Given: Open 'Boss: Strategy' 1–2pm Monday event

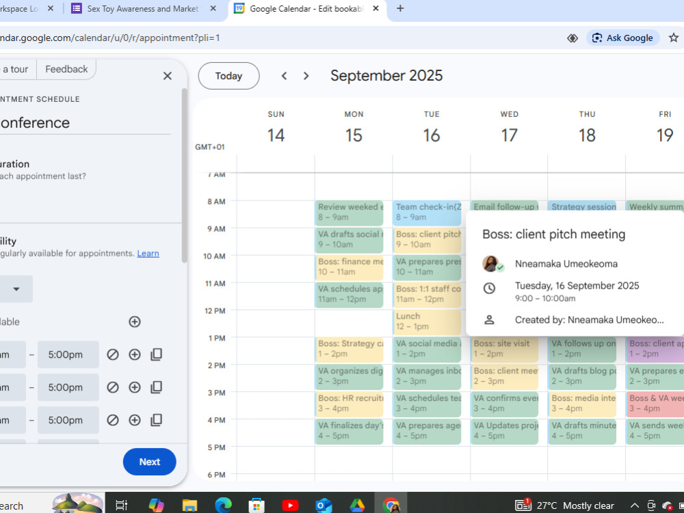Looking at the screenshot, I should pyautogui.click(x=349, y=350).
